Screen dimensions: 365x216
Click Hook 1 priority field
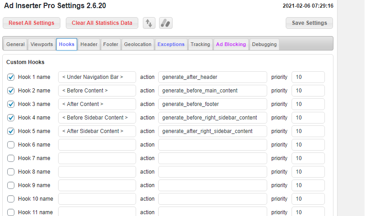(308, 77)
